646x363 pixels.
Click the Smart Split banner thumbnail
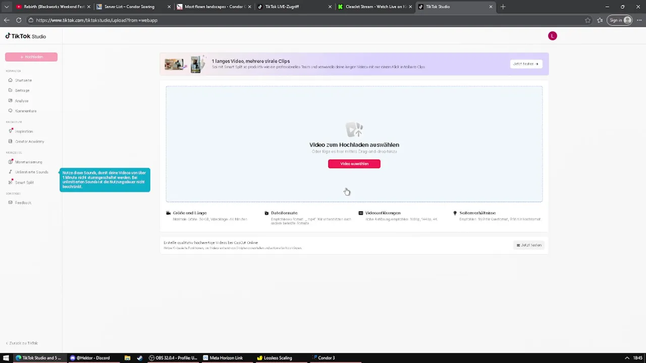[x=185, y=64]
